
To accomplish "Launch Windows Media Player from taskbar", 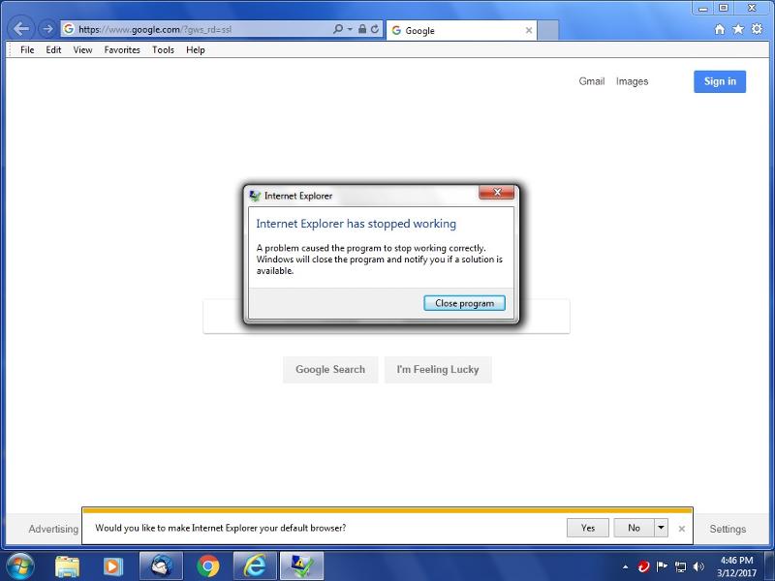I will [x=112, y=566].
